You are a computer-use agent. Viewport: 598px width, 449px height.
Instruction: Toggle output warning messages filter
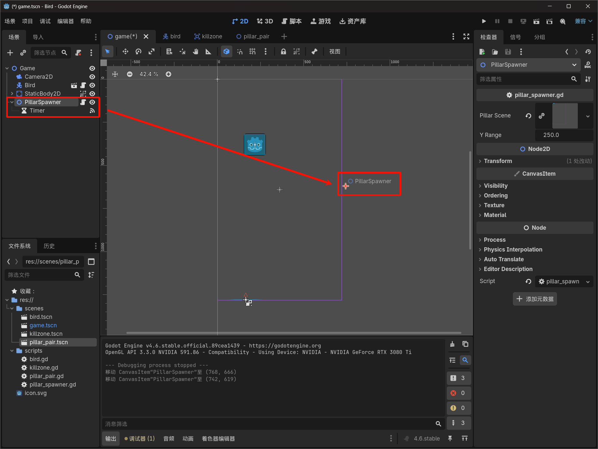pyautogui.click(x=459, y=408)
